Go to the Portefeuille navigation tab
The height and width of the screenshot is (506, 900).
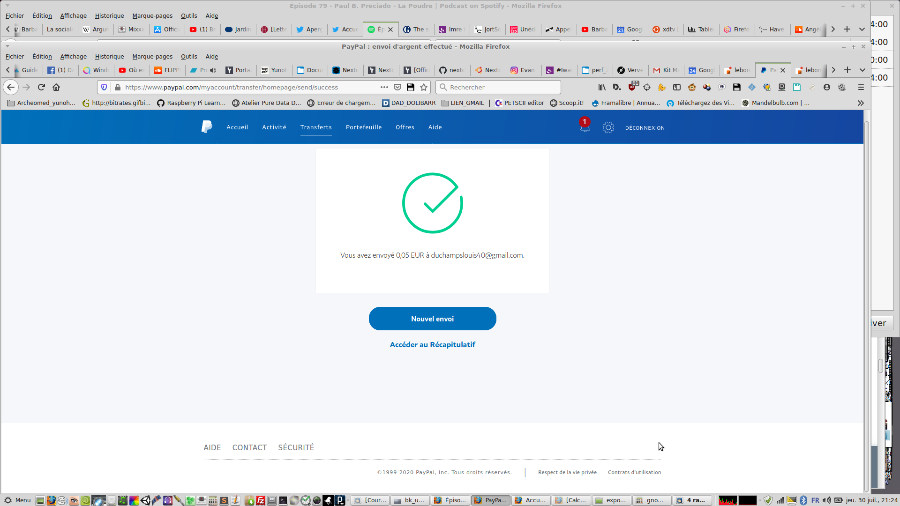(x=363, y=127)
